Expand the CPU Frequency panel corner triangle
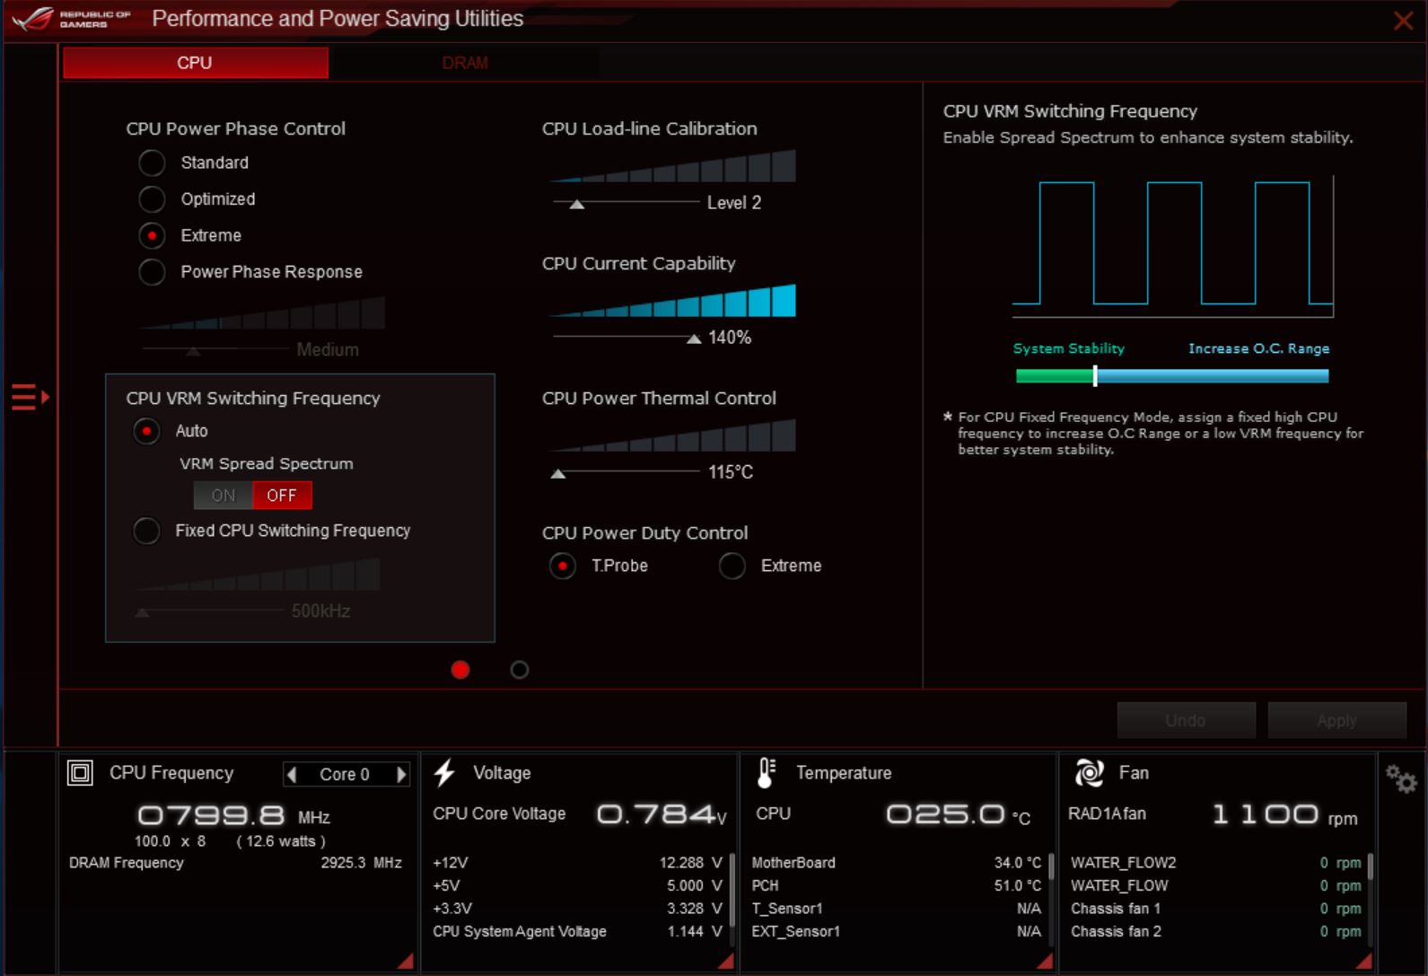Viewport: 1428px width, 976px height. (x=406, y=961)
